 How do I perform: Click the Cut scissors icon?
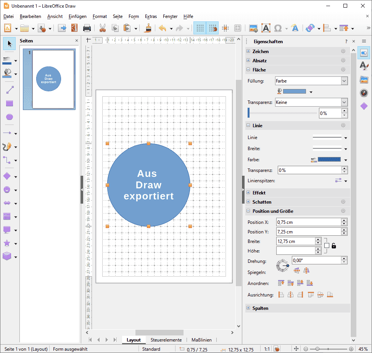coord(103,28)
